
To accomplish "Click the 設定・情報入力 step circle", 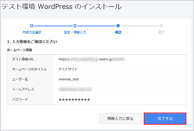I will (75, 26).
